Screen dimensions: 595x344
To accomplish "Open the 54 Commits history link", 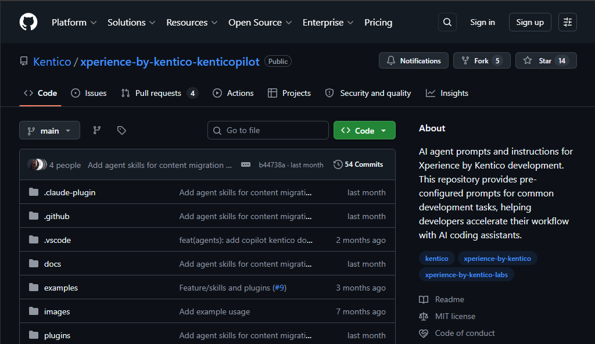I will coord(359,164).
